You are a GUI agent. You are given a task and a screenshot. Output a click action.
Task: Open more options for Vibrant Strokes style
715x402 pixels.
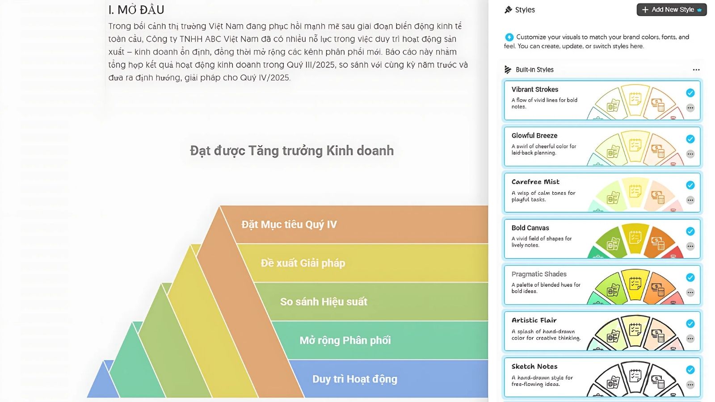click(x=690, y=108)
